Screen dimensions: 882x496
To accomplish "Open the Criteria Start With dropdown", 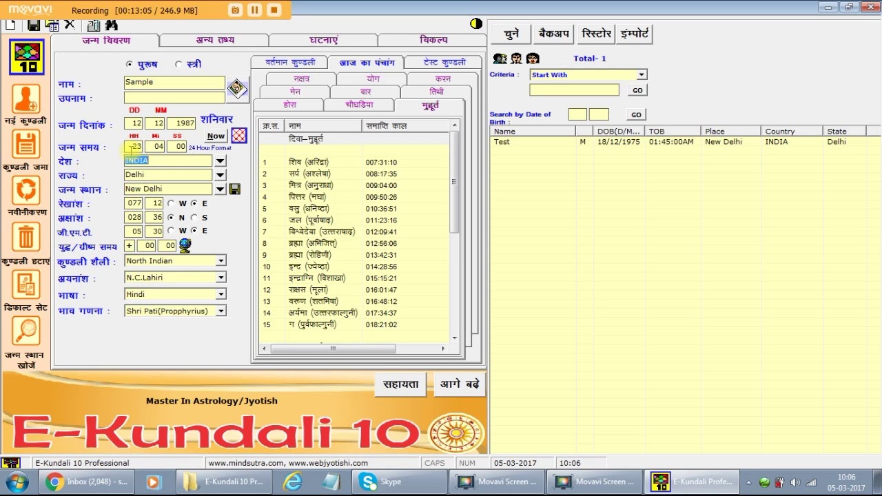I will pos(642,74).
